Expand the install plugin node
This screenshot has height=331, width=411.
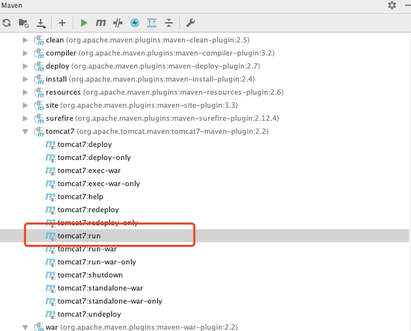[26, 79]
